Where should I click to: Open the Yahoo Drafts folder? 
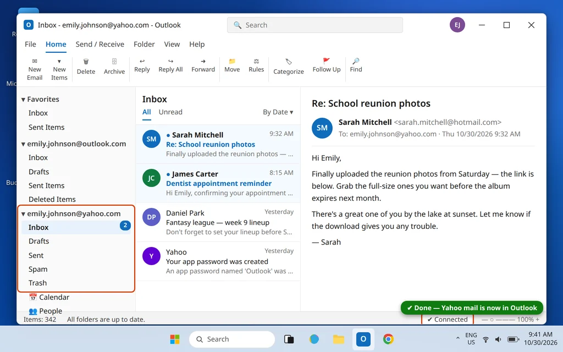point(39,241)
